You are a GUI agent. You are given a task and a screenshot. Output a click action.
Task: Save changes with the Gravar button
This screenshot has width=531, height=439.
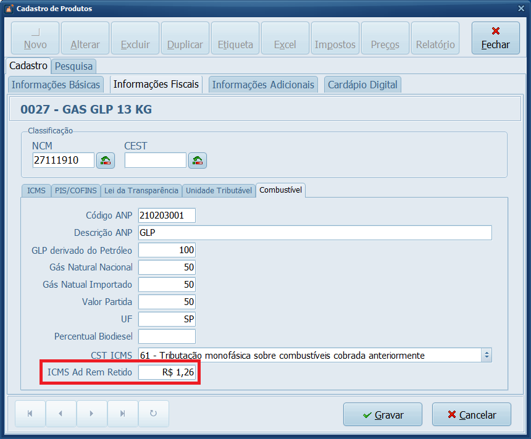click(382, 415)
